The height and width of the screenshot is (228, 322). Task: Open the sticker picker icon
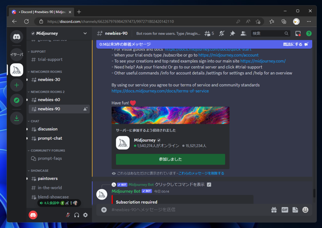click(295, 210)
